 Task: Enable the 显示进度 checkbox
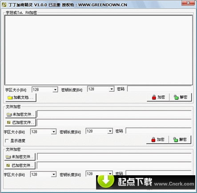click(x=7, y=141)
